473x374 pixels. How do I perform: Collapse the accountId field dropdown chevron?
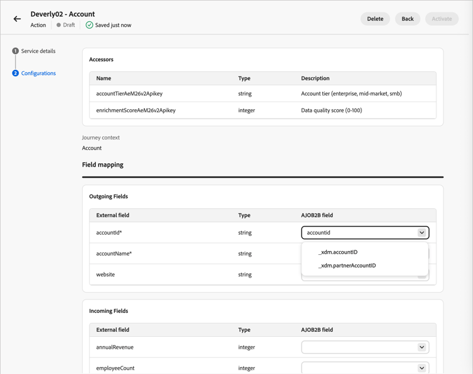421,233
